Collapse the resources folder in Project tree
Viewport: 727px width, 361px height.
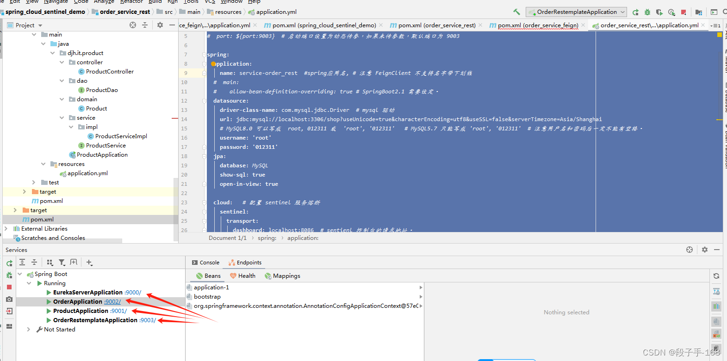(43, 164)
